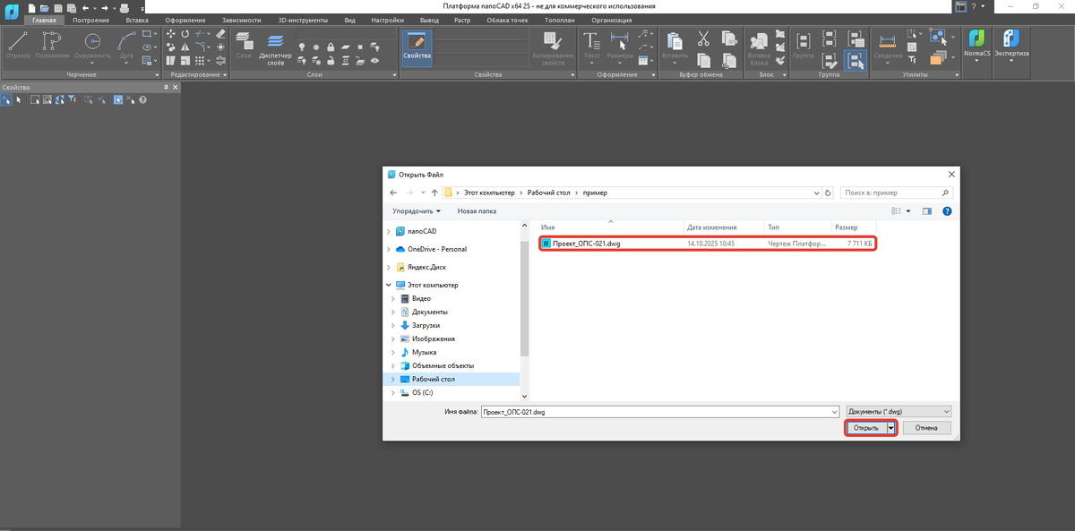Click the back arrow in file dialog
The width and height of the screenshot is (1075, 531).
coord(393,193)
